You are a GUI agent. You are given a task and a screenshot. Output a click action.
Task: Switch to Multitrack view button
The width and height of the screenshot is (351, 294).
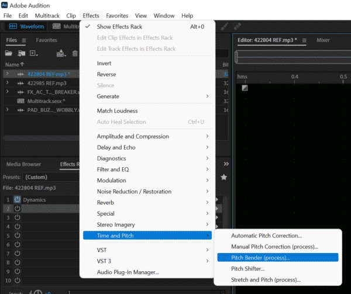click(x=66, y=27)
